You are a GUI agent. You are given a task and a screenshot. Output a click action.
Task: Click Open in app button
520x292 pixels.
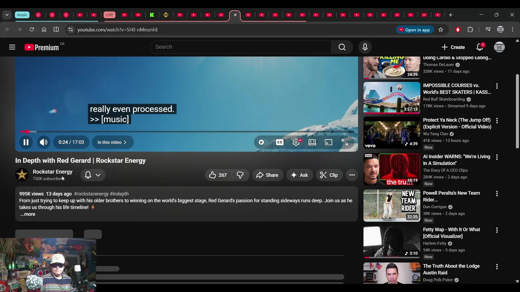(x=414, y=30)
